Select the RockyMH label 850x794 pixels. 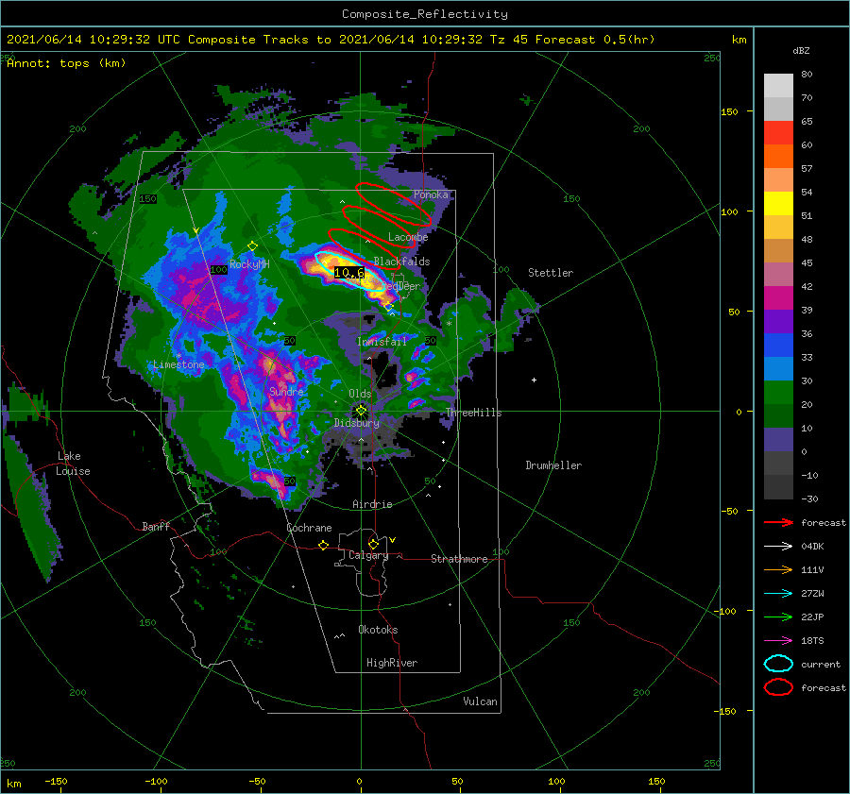(249, 264)
